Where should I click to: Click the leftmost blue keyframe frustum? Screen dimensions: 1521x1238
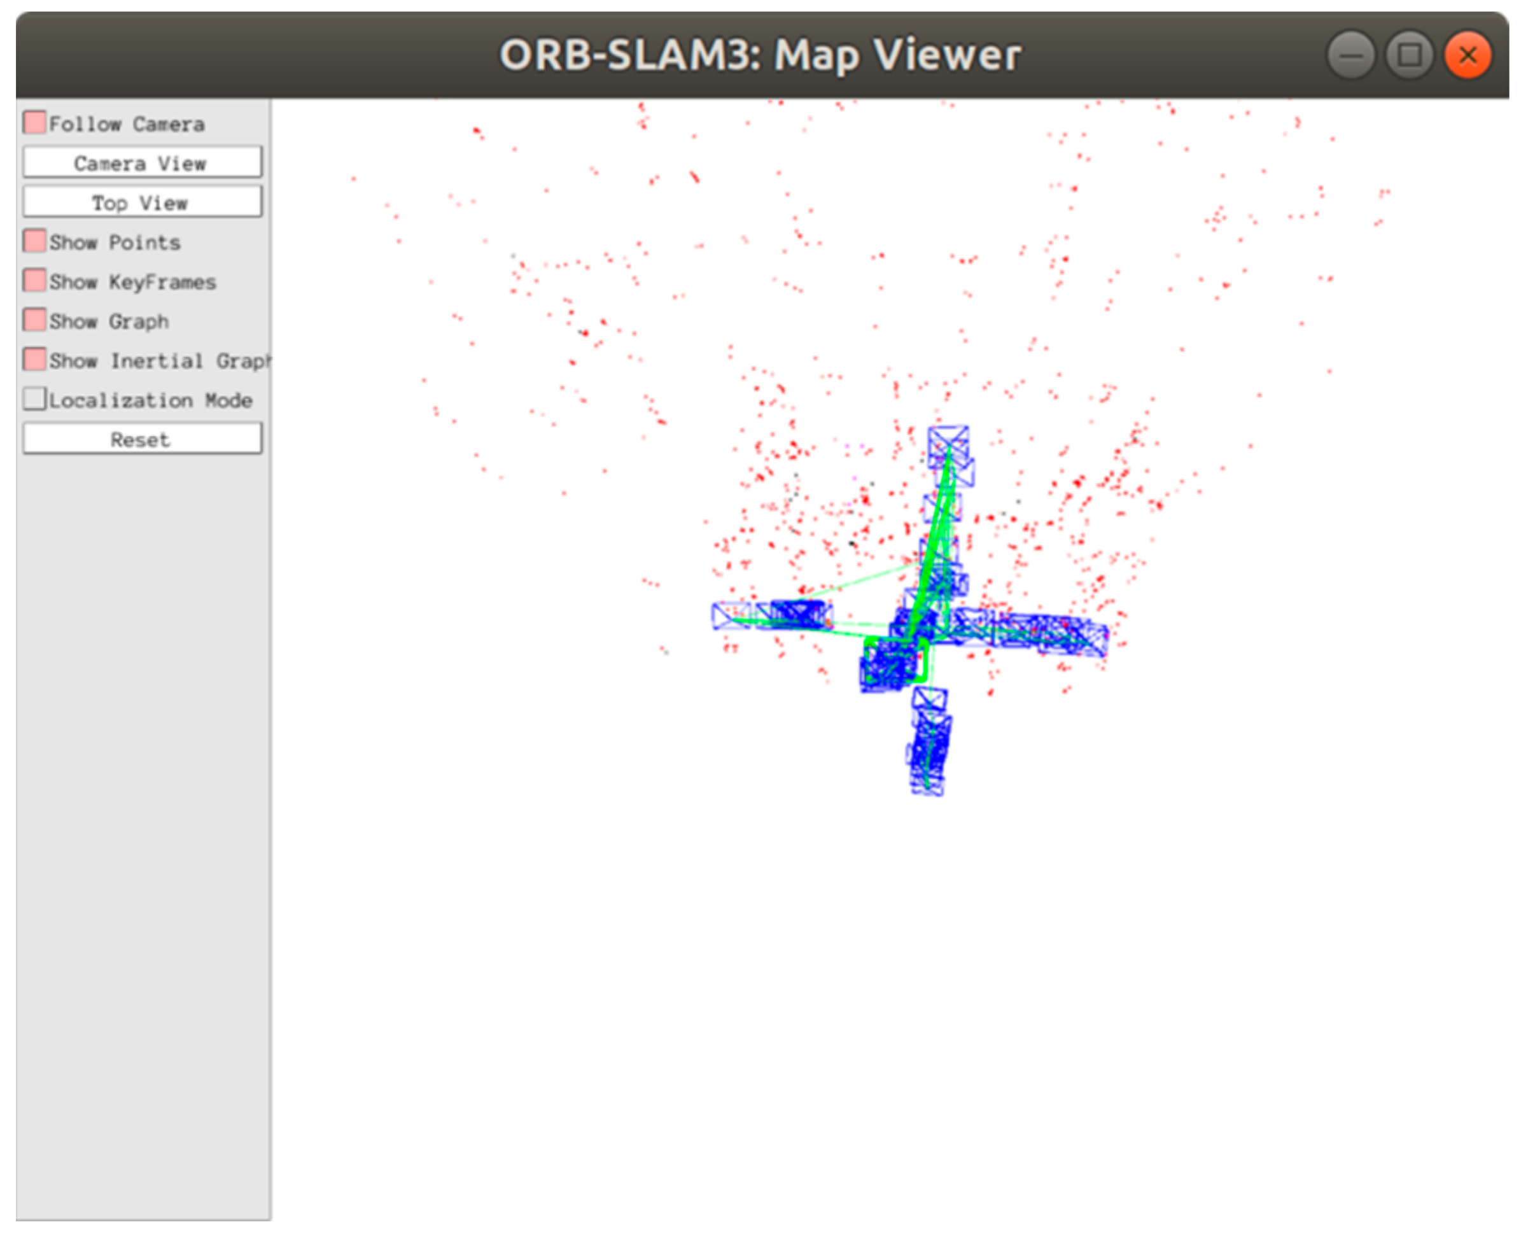[731, 615]
